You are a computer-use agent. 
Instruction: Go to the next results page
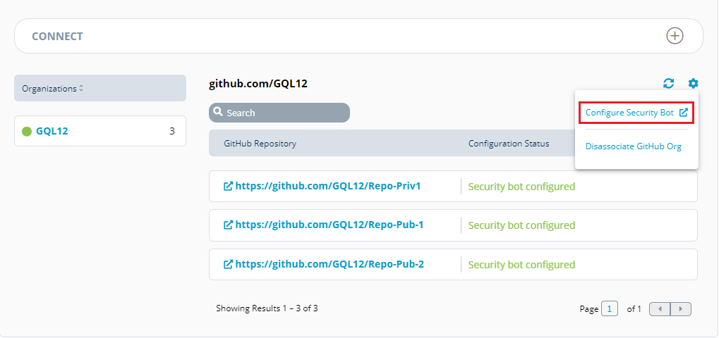coord(681,309)
